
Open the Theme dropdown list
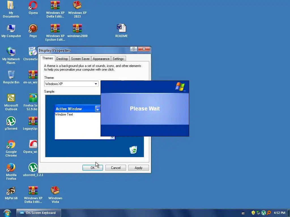[71, 84]
